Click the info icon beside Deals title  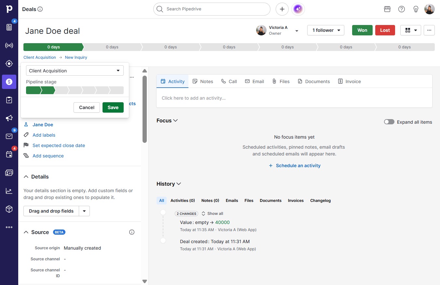40,9
